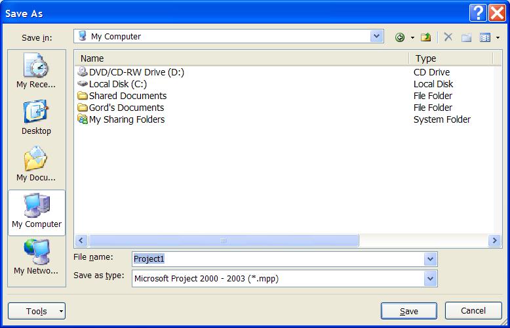510x328 pixels.
Task: Click the Cancel button
Action: pyautogui.click(x=473, y=310)
